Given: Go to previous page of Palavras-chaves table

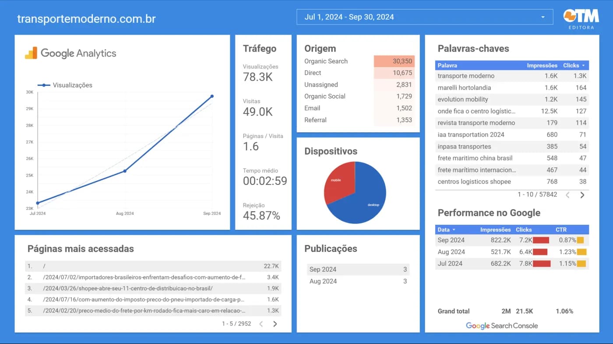Looking at the screenshot, I should [x=567, y=195].
